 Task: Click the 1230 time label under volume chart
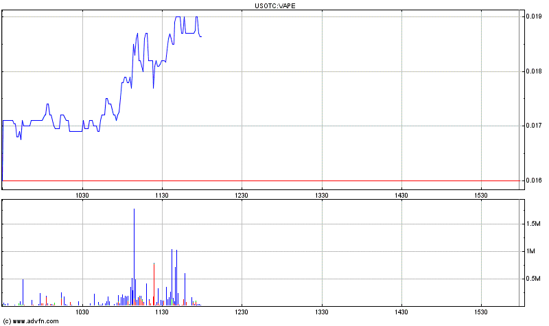(242, 312)
